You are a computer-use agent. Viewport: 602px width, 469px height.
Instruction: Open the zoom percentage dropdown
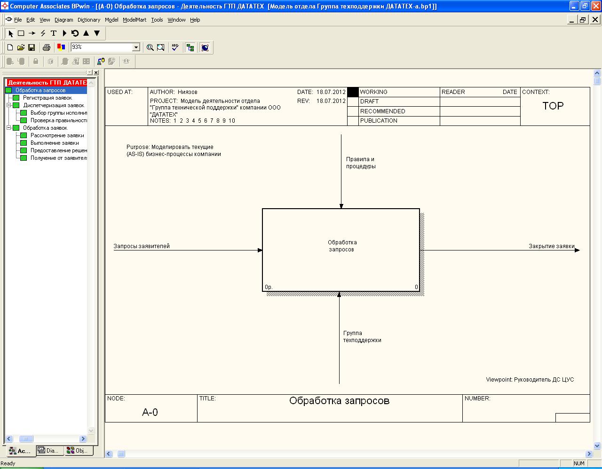[x=136, y=47]
